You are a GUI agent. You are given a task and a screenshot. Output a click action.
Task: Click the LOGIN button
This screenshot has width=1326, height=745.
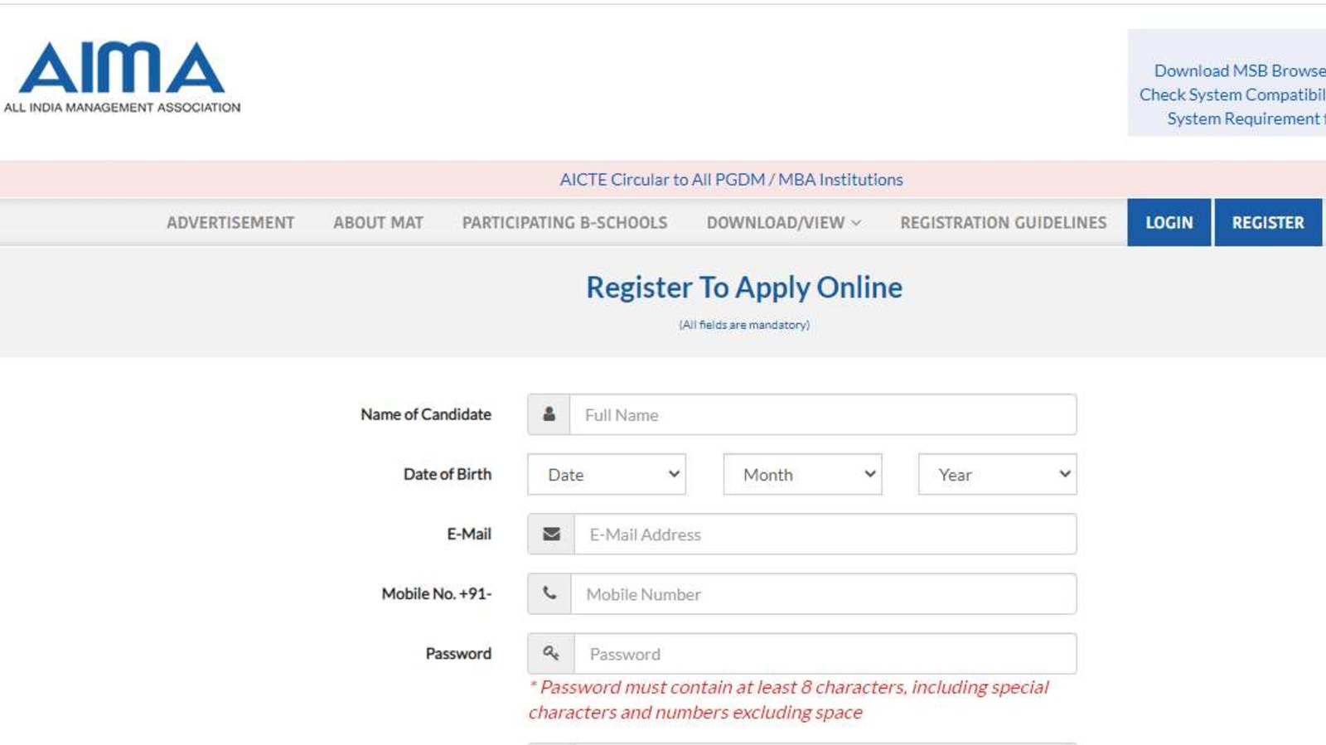[1169, 222]
